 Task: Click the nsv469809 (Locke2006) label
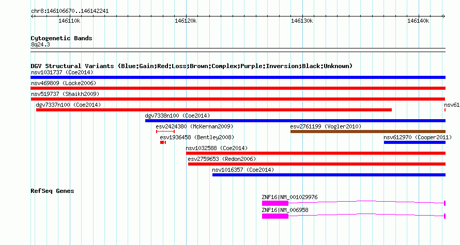[64, 83]
